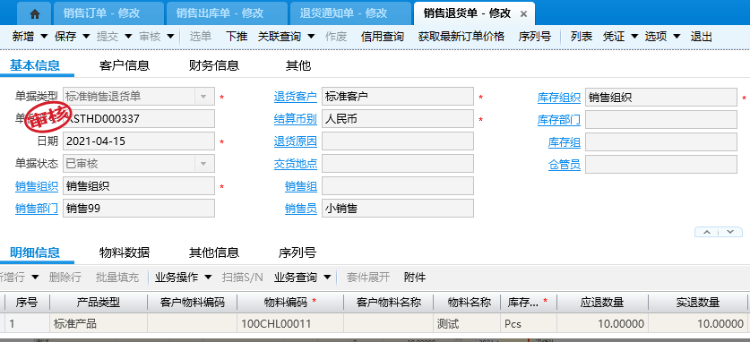Click 下推 toolbar button
This screenshot has width=750, height=342.
[x=237, y=37]
